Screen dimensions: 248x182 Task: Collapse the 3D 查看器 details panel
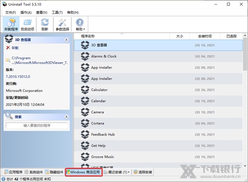pos(67,40)
